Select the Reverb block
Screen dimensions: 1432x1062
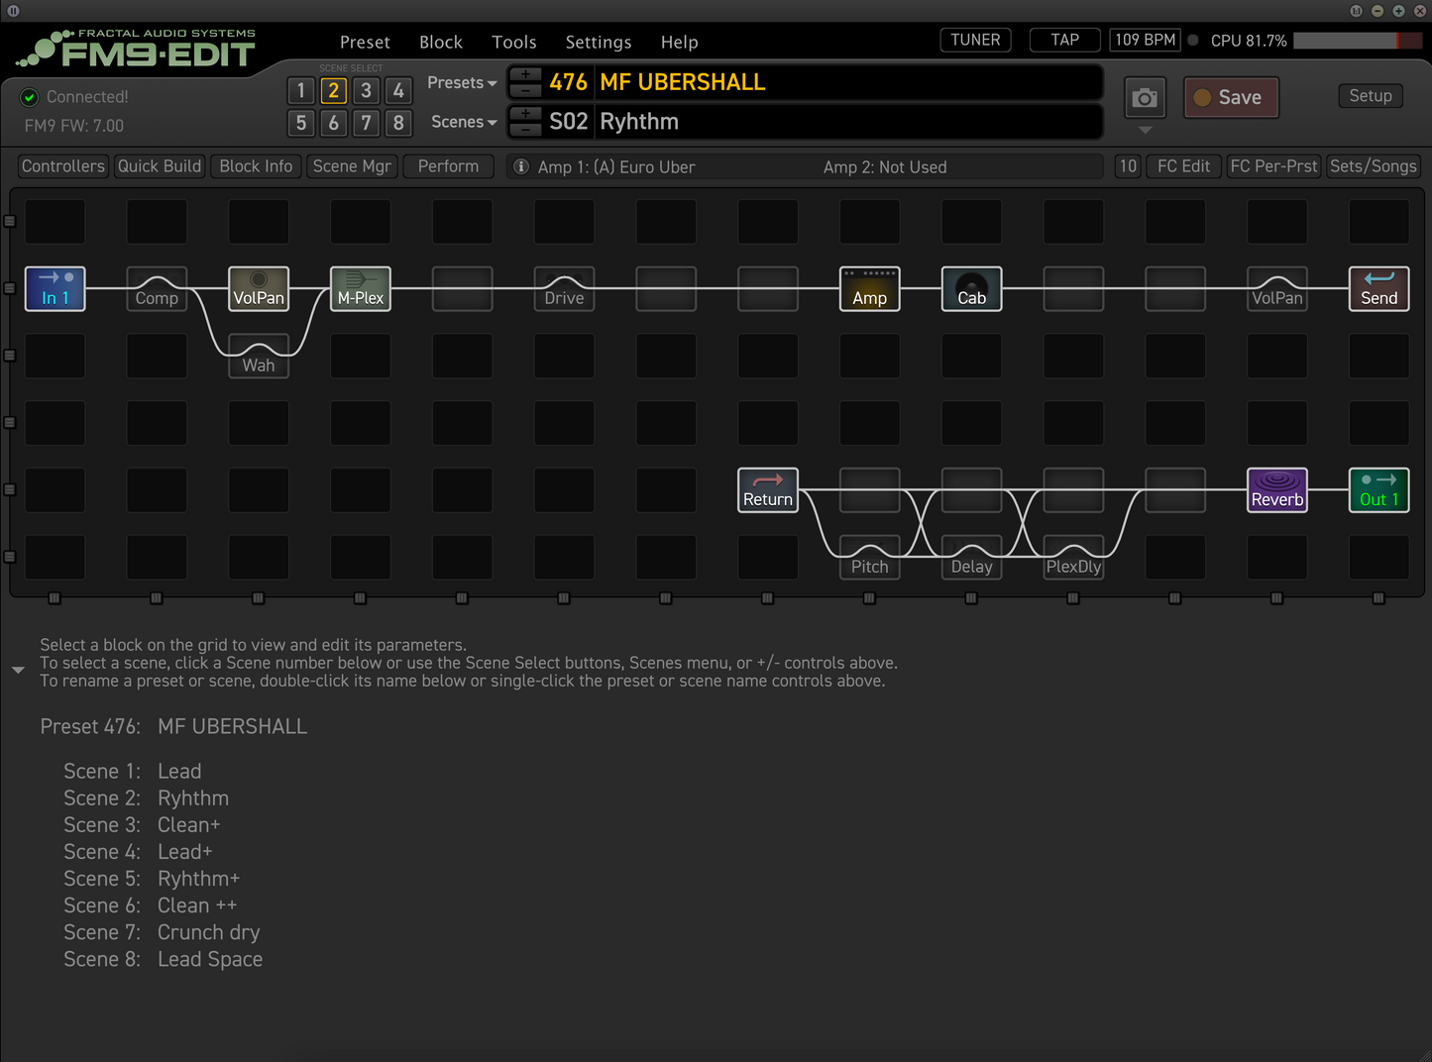[1277, 490]
